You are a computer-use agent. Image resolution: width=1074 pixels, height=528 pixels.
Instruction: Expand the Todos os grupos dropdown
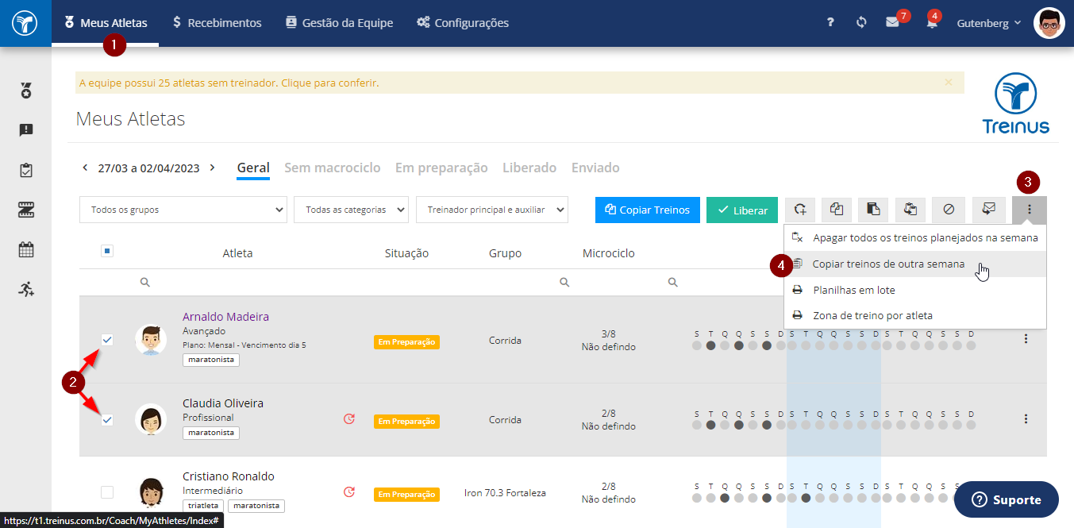coord(183,210)
